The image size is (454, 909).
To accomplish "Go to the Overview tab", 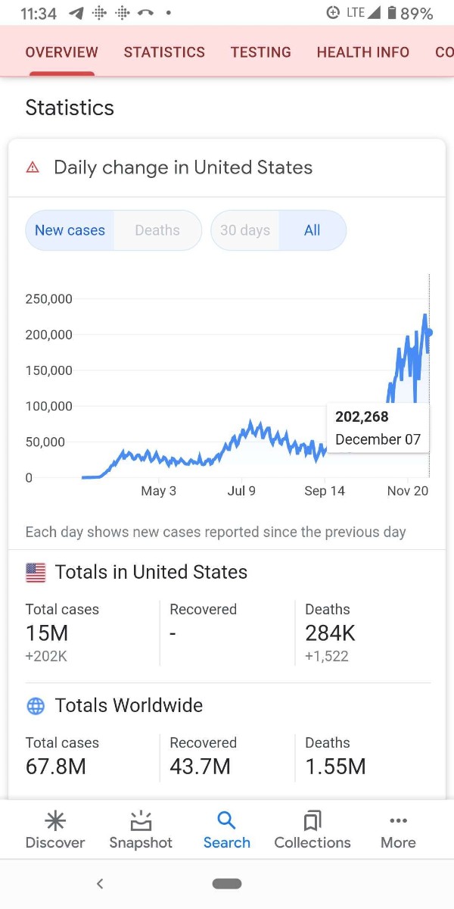I will (61, 52).
